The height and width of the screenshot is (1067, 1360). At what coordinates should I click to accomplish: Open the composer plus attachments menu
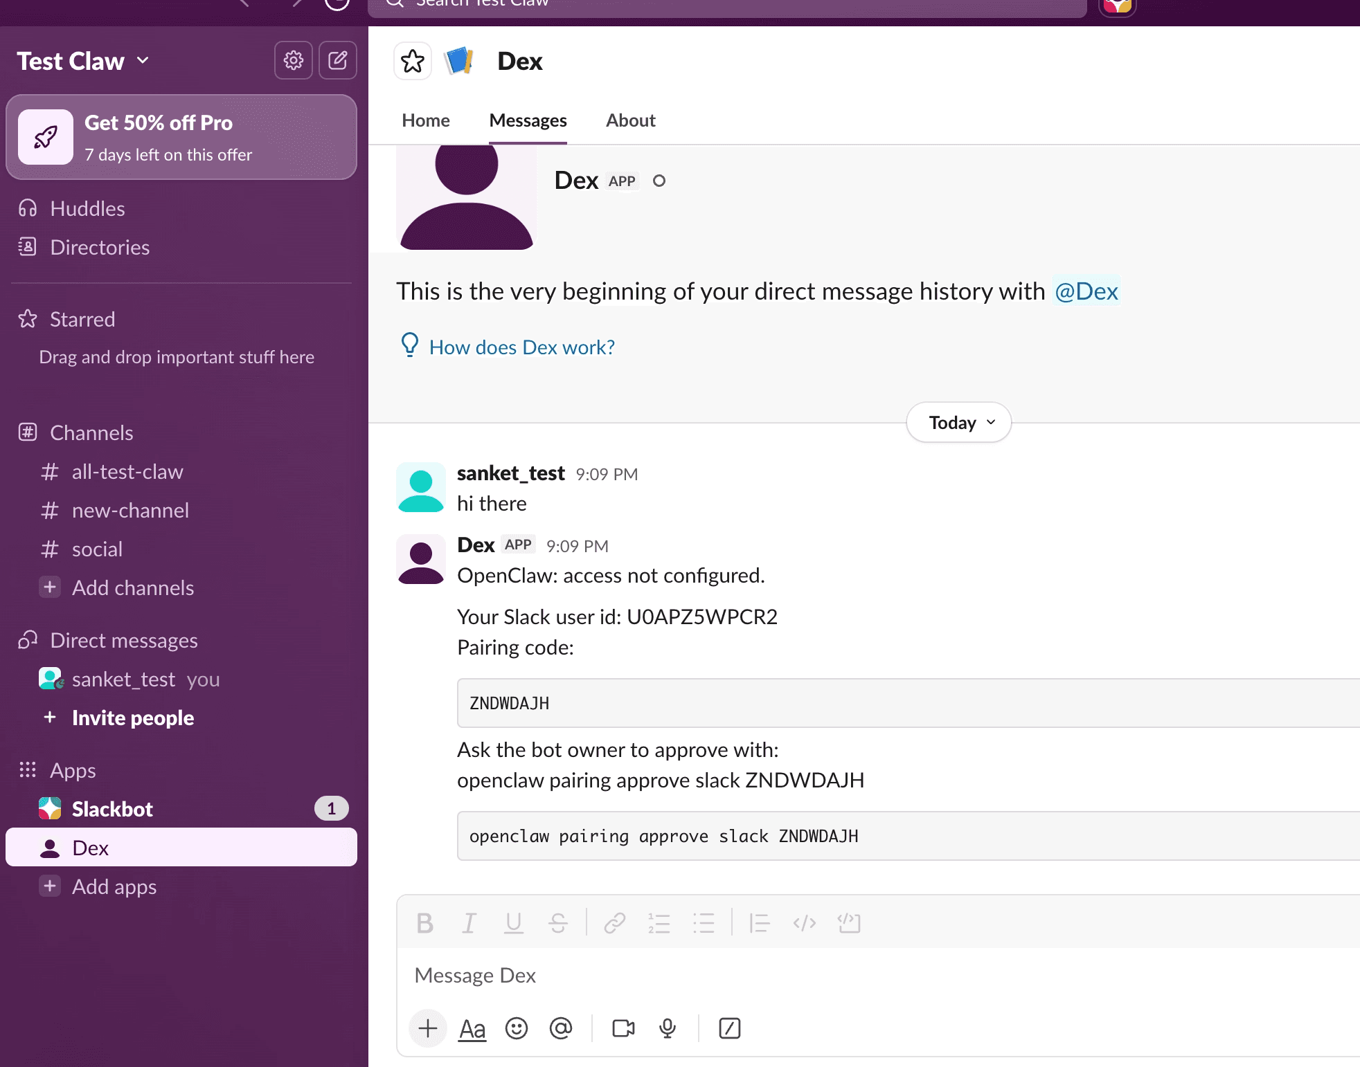(427, 1028)
